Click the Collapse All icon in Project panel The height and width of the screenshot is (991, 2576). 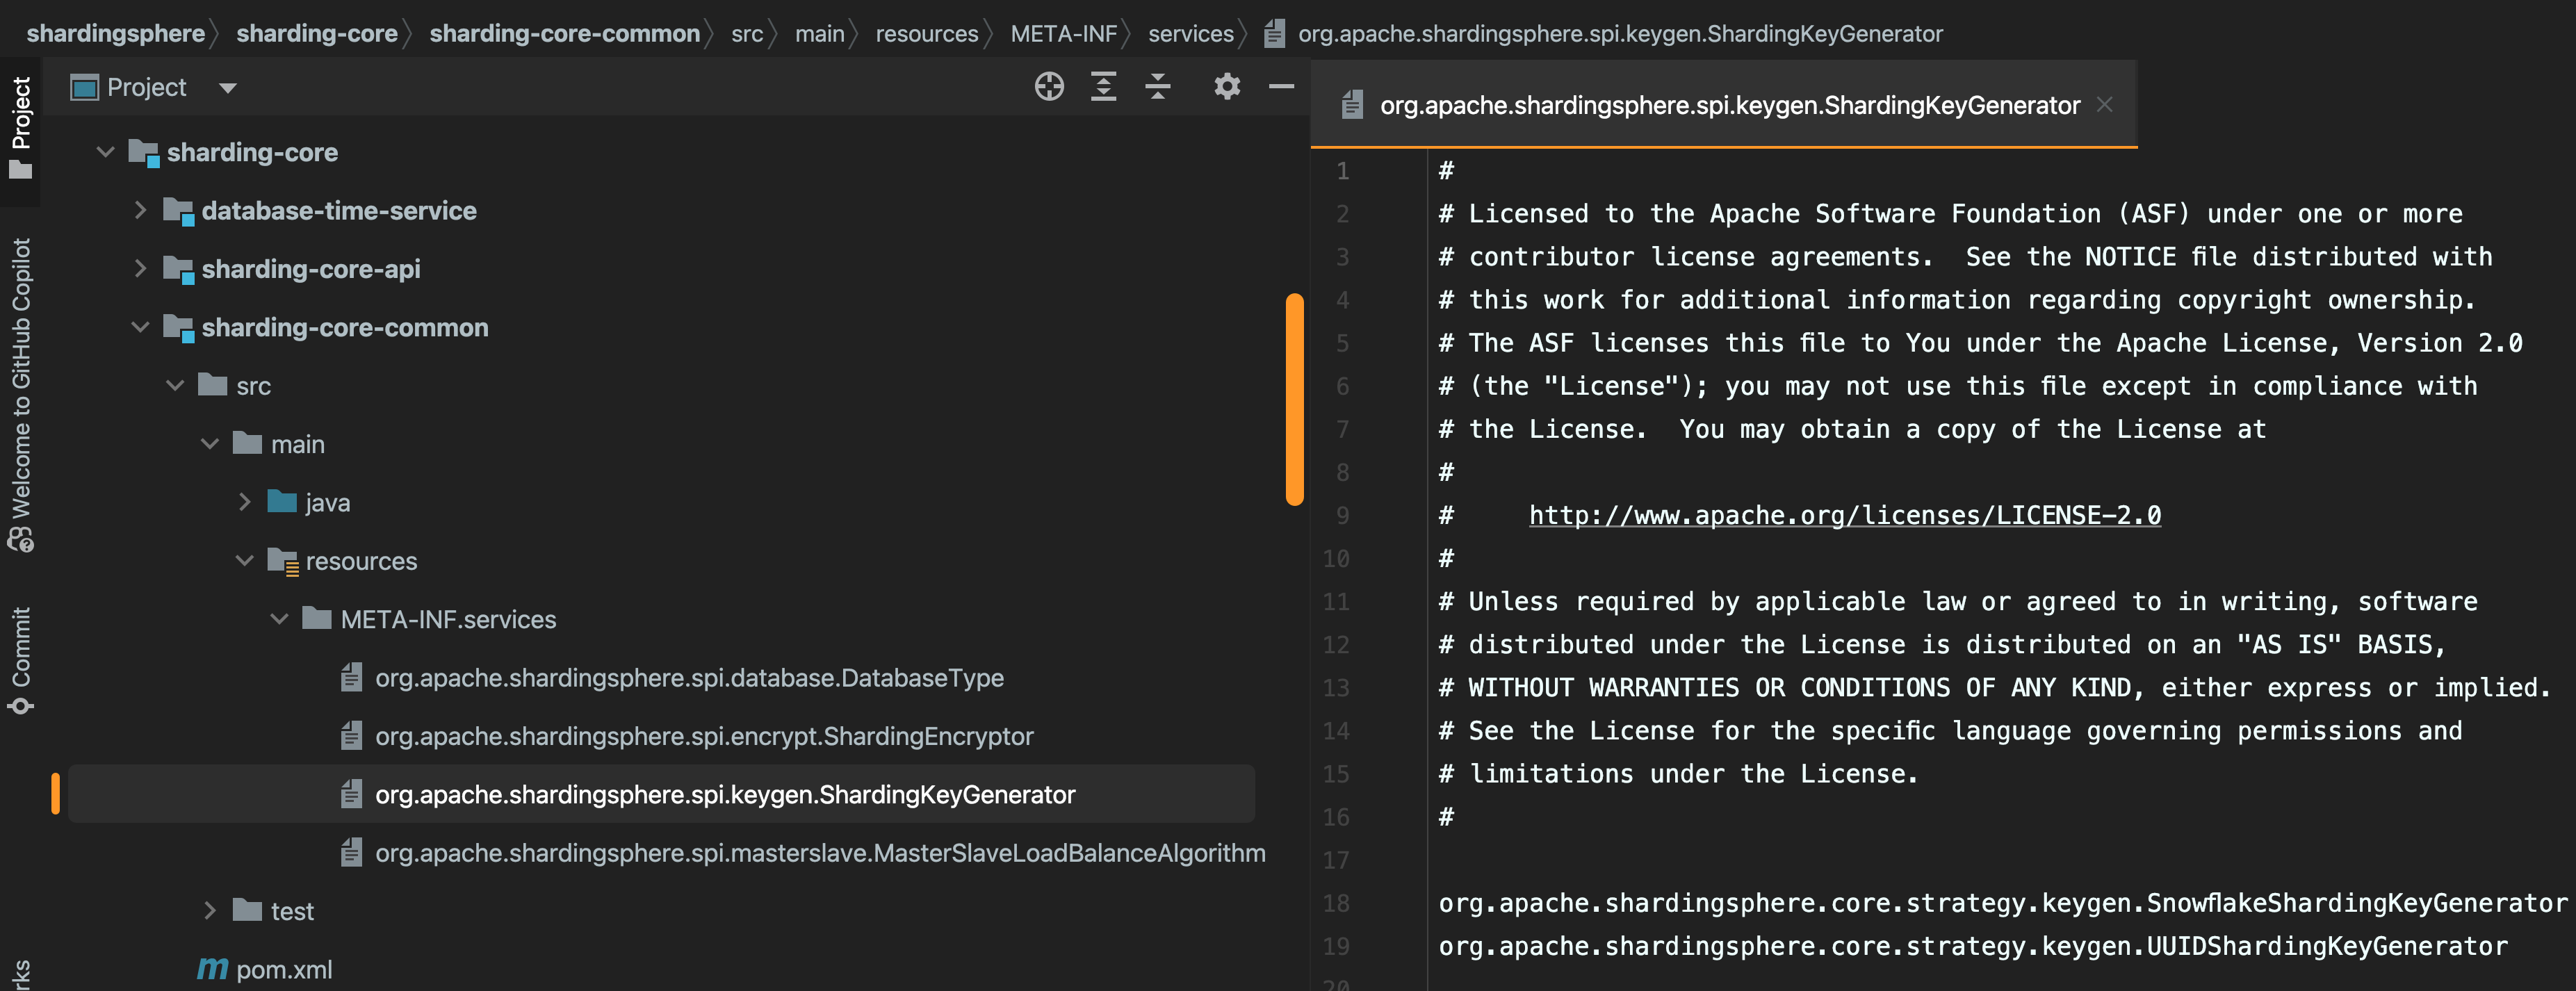tap(1158, 87)
